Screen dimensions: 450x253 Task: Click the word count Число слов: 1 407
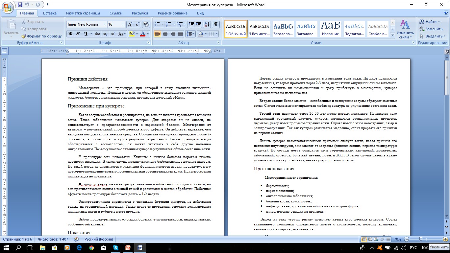tap(53, 239)
